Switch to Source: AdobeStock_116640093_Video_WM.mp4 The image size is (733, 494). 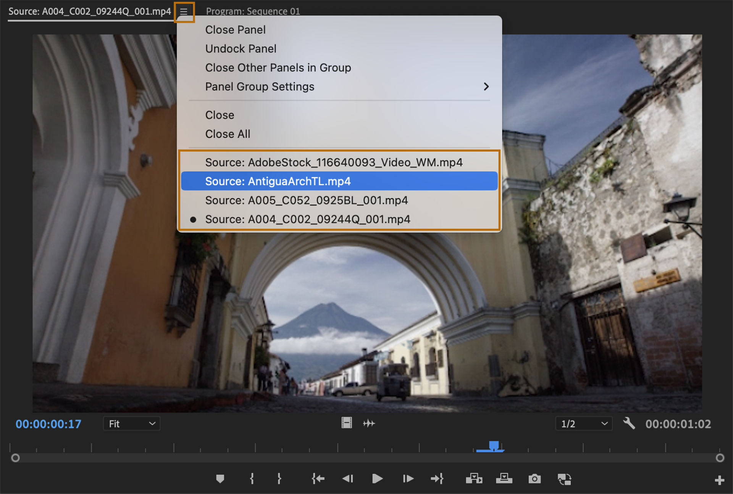pyautogui.click(x=334, y=162)
